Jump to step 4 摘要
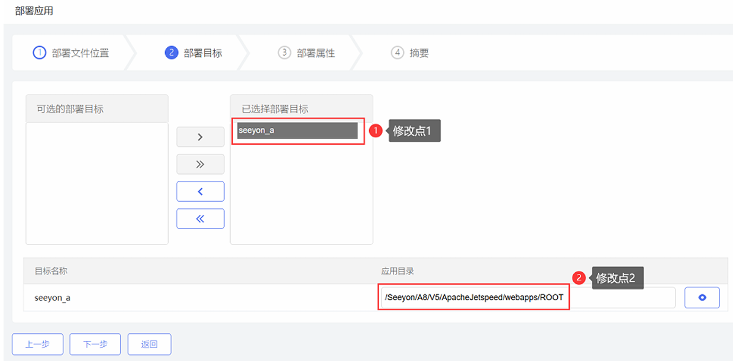 [410, 53]
